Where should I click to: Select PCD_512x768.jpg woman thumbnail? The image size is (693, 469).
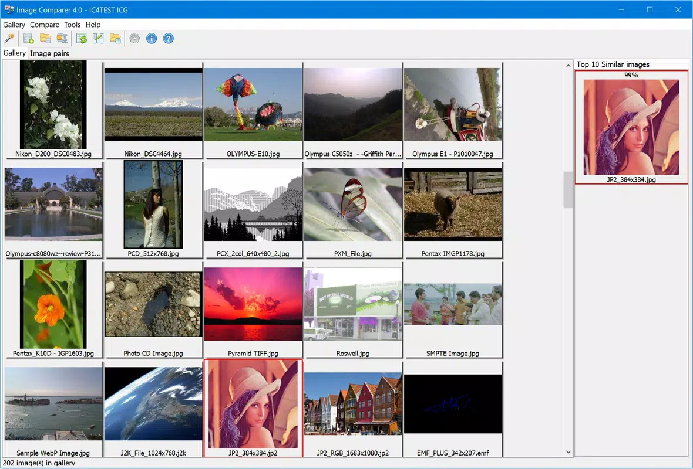pyautogui.click(x=153, y=204)
